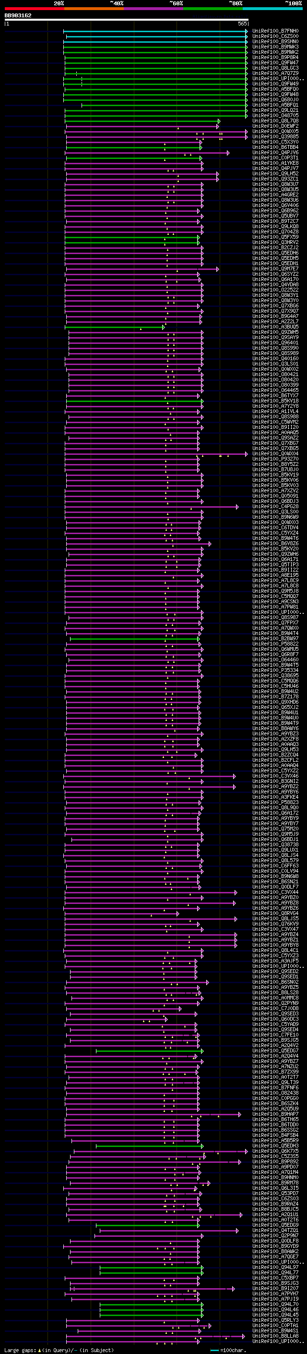Click the cyan ~100% identity legend segment

[272, 9]
